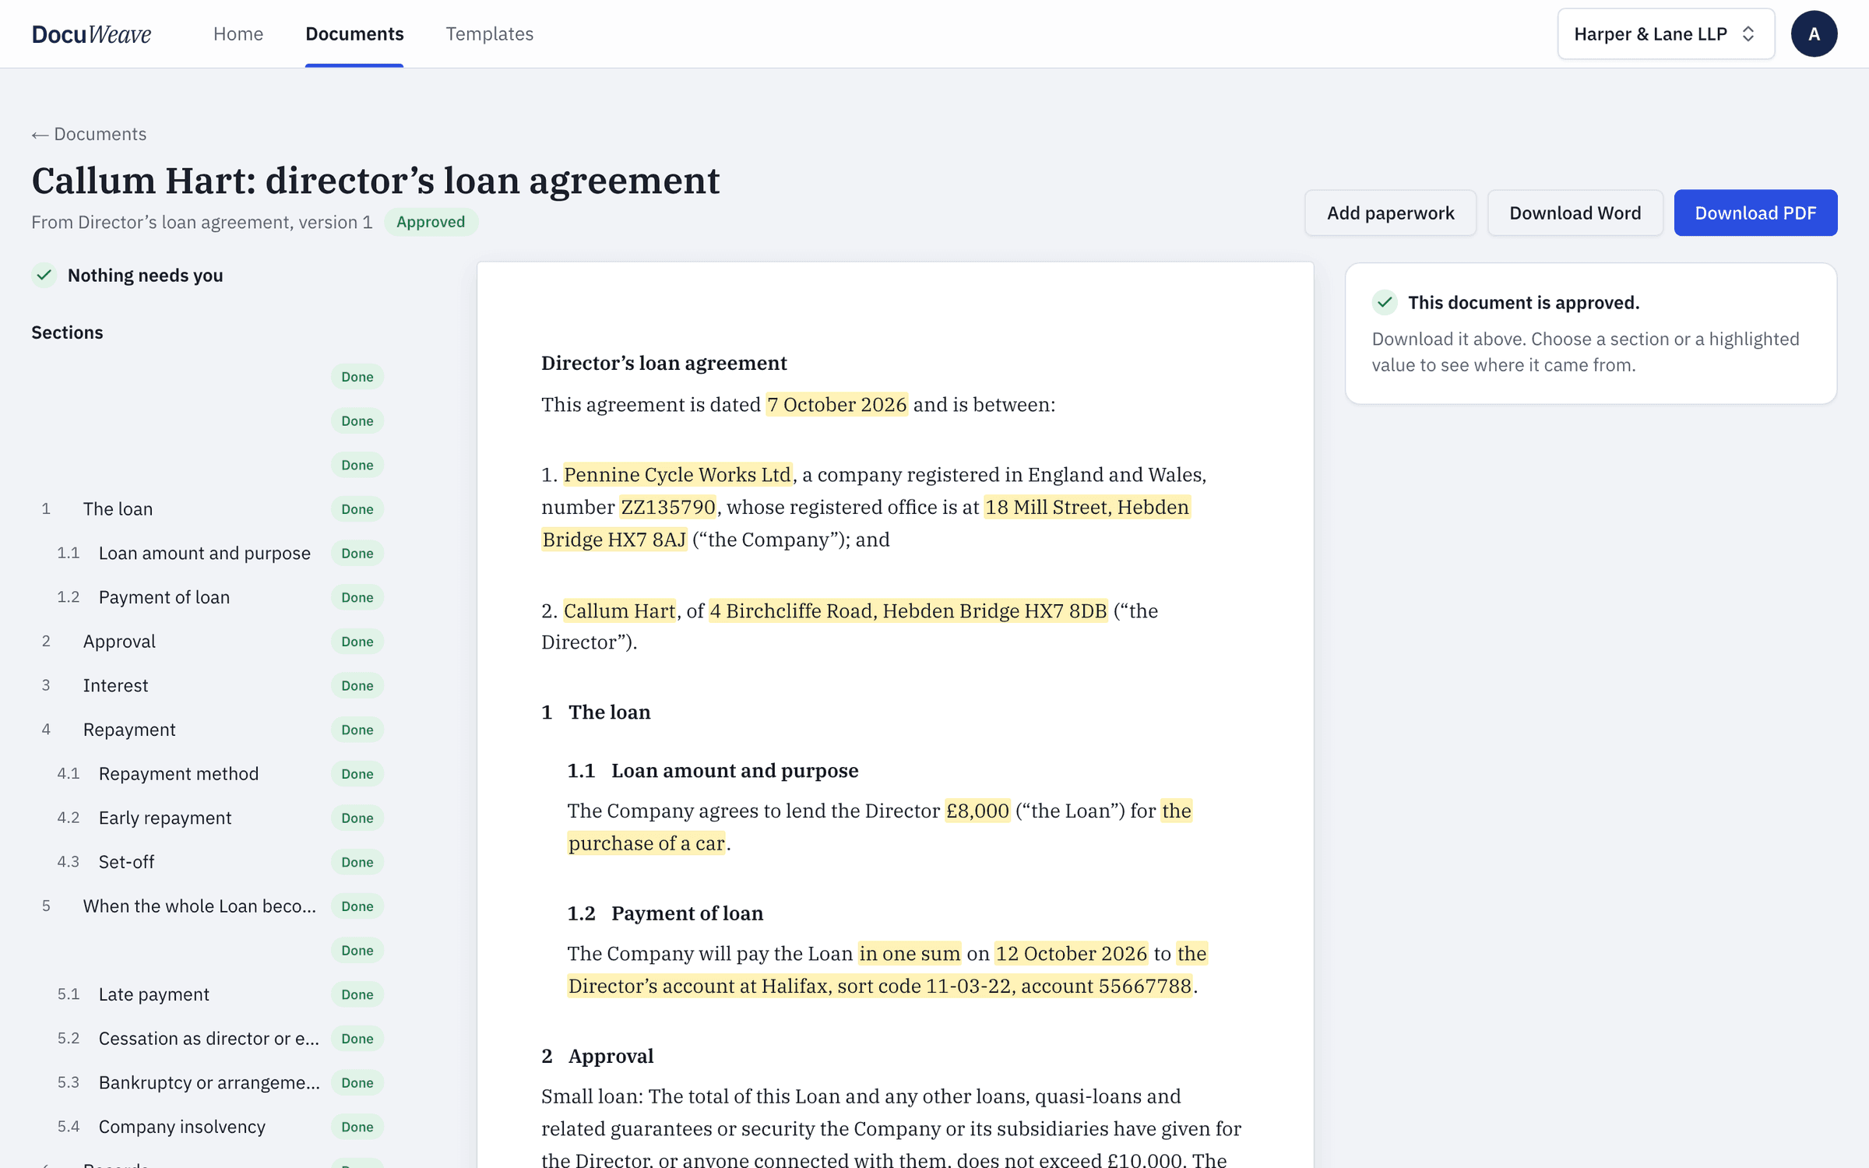Go back via the Documents breadcrumb link
1869x1168 pixels.
(x=89, y=134)
